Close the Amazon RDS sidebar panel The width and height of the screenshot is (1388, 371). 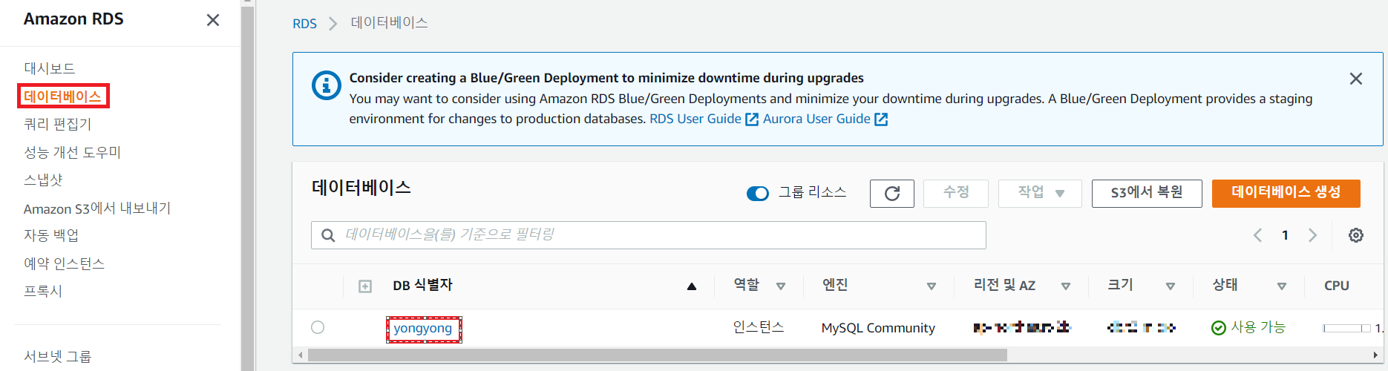coord(213,20)
